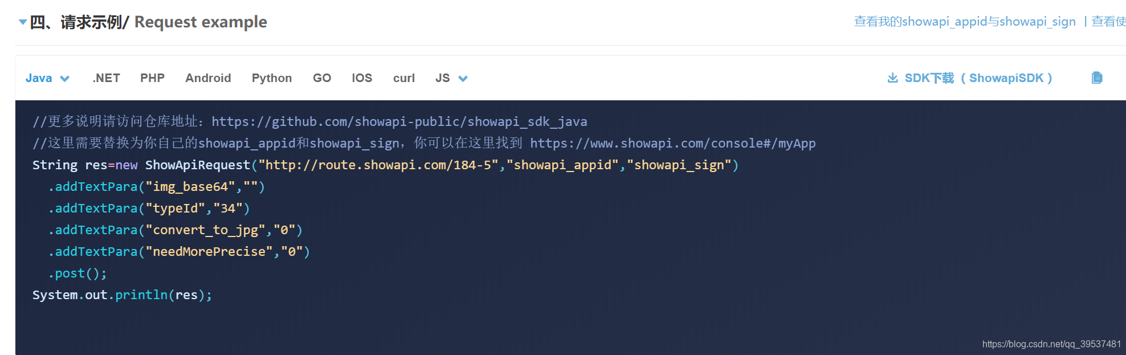Click the System.out.println(res); line
1126x355 pixels.
point(122,295)
